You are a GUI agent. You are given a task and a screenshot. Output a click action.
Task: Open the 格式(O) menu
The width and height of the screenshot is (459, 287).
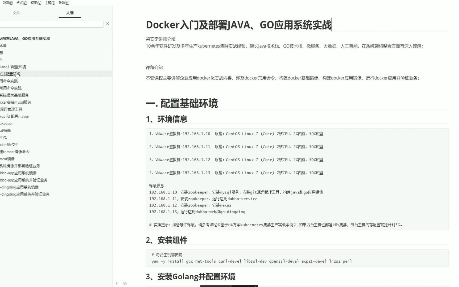pyautogui.click(x=22, y=3)
